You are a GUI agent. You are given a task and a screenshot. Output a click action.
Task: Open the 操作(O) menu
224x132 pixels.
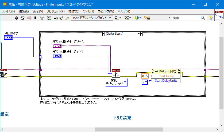tap(74, 11)
